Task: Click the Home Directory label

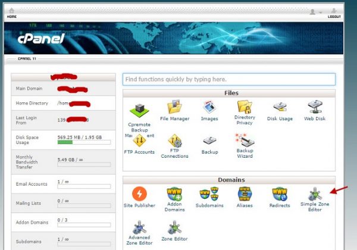Action: tap(32, 103)
